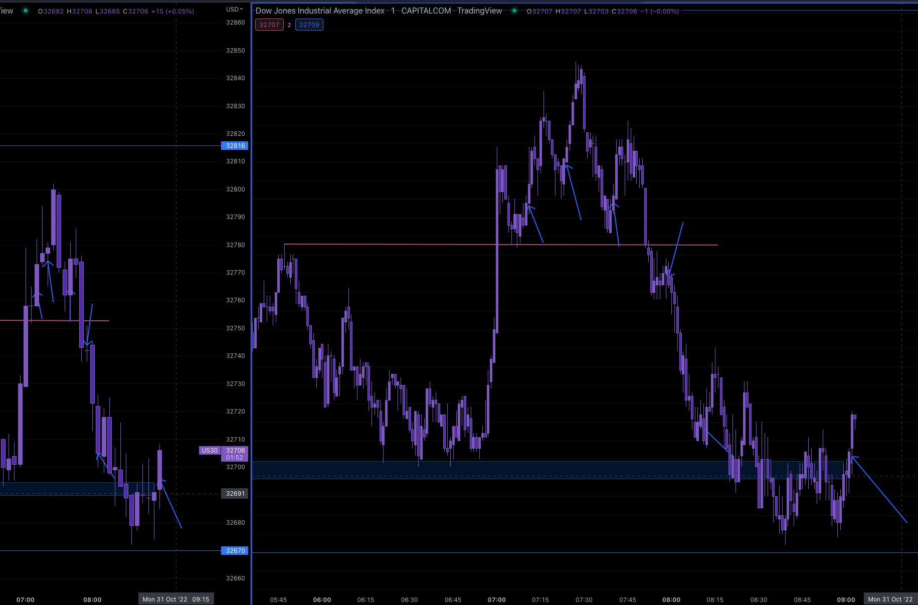Open the USD currency dropdown
Viewport: 918px width, 605px height.
click(x=235, y=9)
